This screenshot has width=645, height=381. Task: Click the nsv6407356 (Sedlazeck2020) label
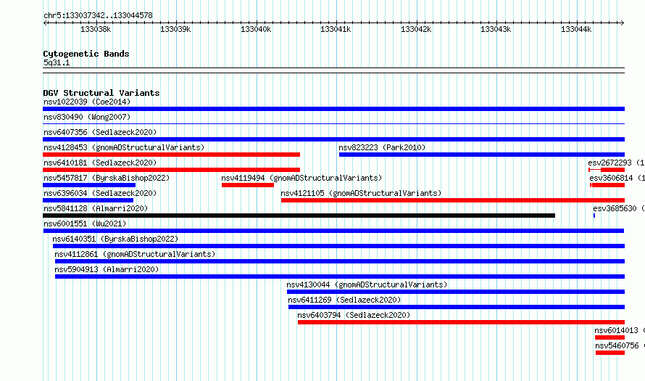[100, 132]
